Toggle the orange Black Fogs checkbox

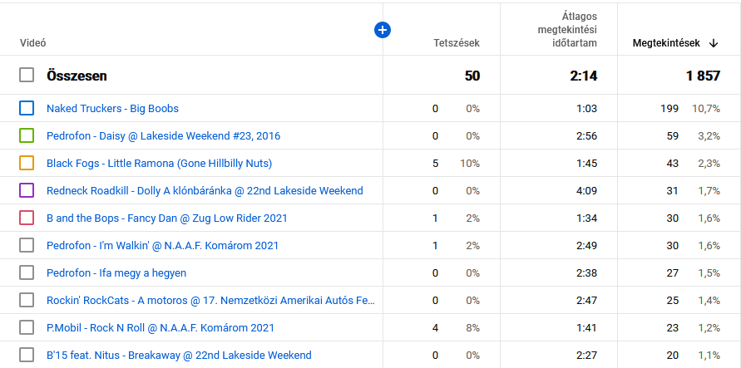click(27, 163)
